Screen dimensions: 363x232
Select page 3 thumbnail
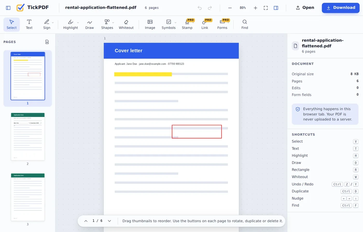tap(28, 197)
